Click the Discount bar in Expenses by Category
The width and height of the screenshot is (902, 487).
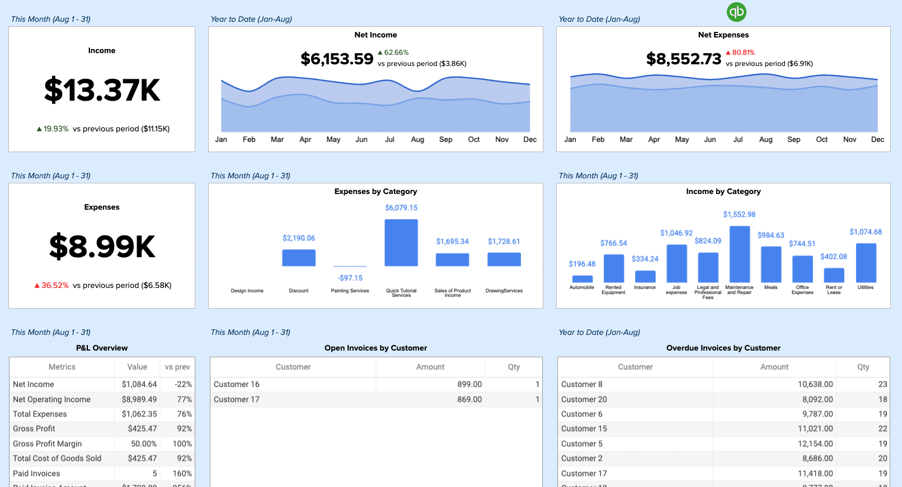click(x=299, y=258)
